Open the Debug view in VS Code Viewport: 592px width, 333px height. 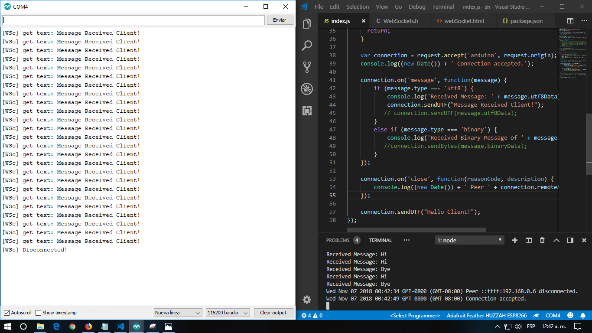coord(307,89)
